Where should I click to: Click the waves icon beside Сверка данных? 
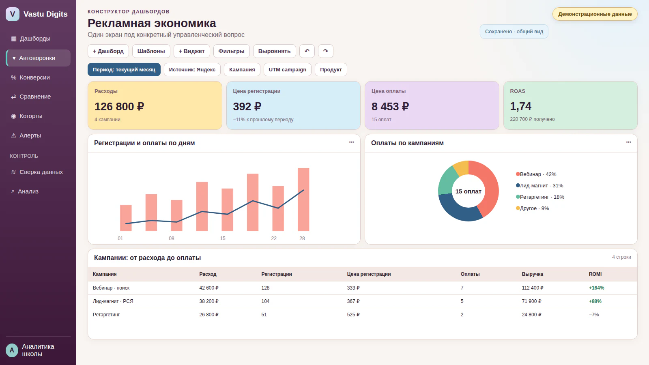click(x=13, y=172)
